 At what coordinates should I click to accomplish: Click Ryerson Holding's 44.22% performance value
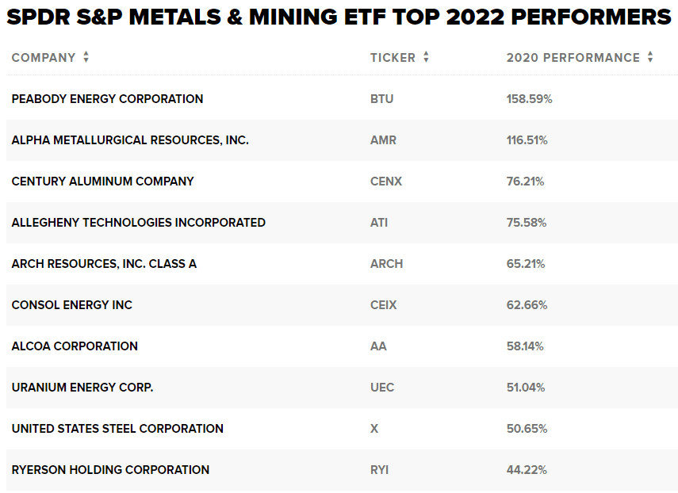pos(527,470)
